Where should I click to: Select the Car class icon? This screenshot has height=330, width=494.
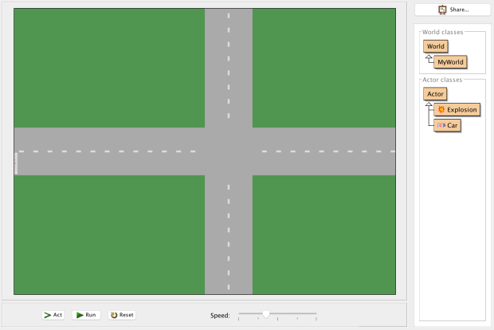point(441,126)
